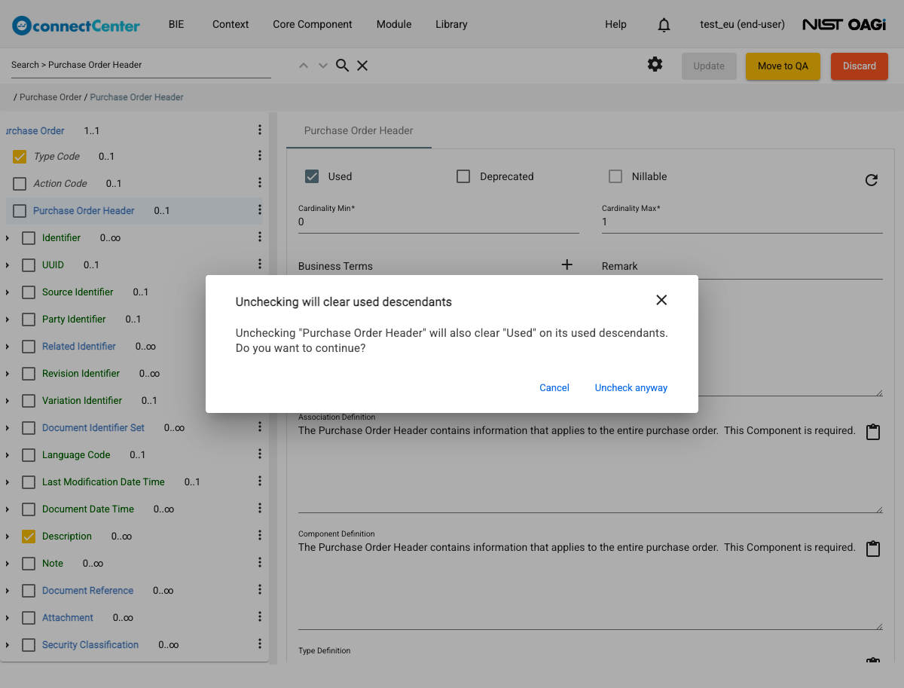This screenshot has height=688, width=904.
Task: Check the Purchase Order Header tree checkbox
Action: coord(20,211)
